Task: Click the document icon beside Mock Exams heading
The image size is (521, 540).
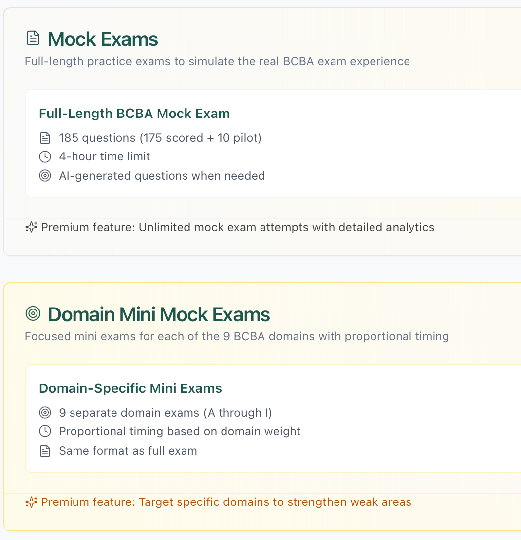Action: 33,38
